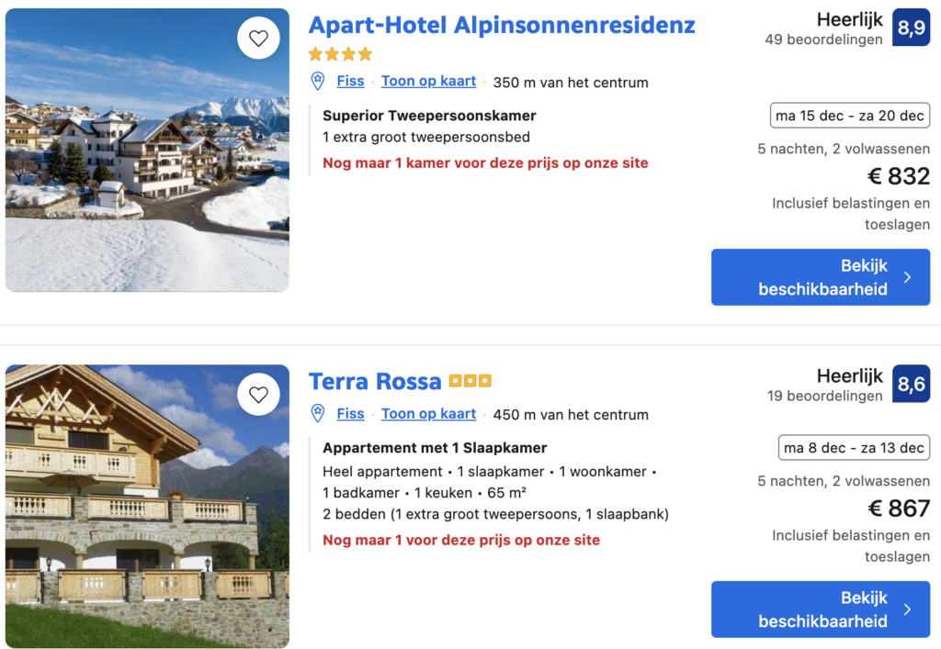Click the four-star rating of Alpinsonnenresidenz

(340, 54)
